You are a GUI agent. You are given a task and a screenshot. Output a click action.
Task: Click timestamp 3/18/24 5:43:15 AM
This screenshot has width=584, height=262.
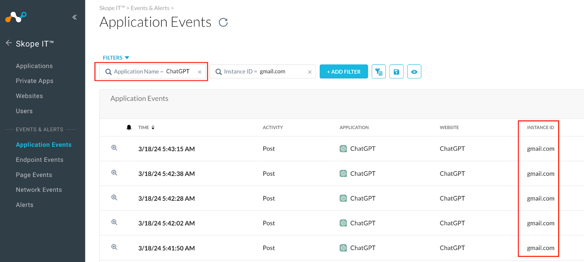[166, 149]
